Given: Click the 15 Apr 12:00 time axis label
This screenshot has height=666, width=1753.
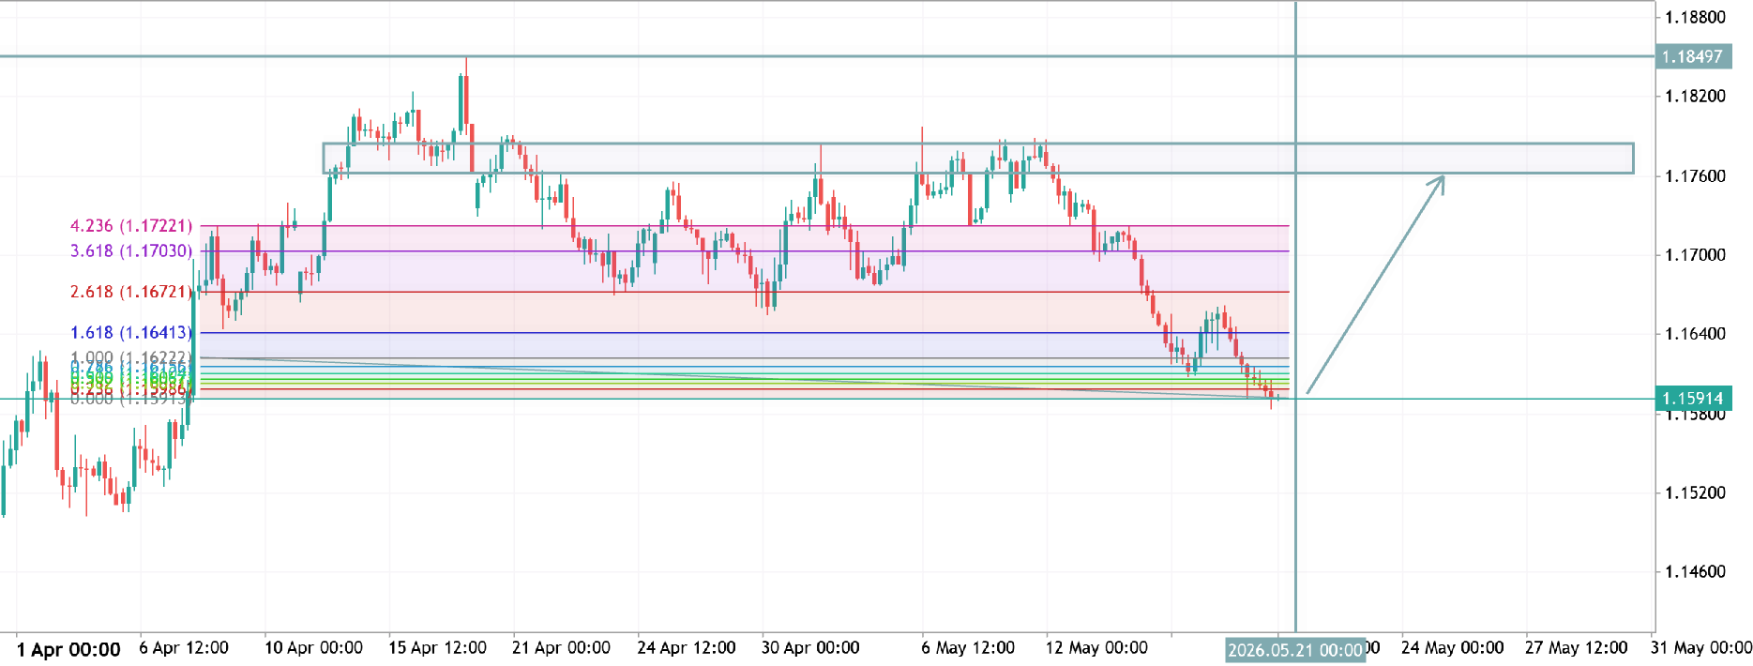Looking at the screenshot, I should point(438,648).
